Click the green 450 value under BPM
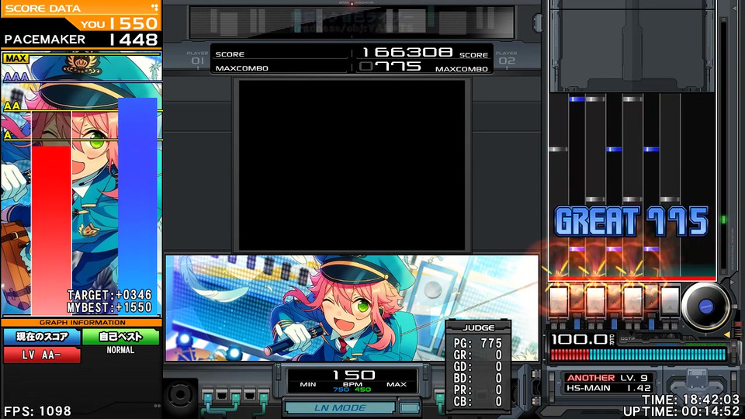 (x=362, y=390)
